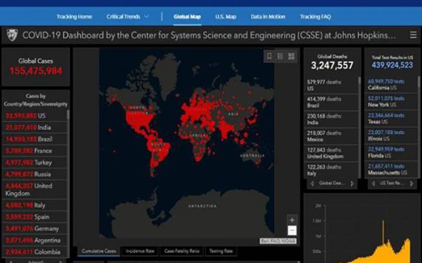Show next panel after US Test Results

coord(411,184)
